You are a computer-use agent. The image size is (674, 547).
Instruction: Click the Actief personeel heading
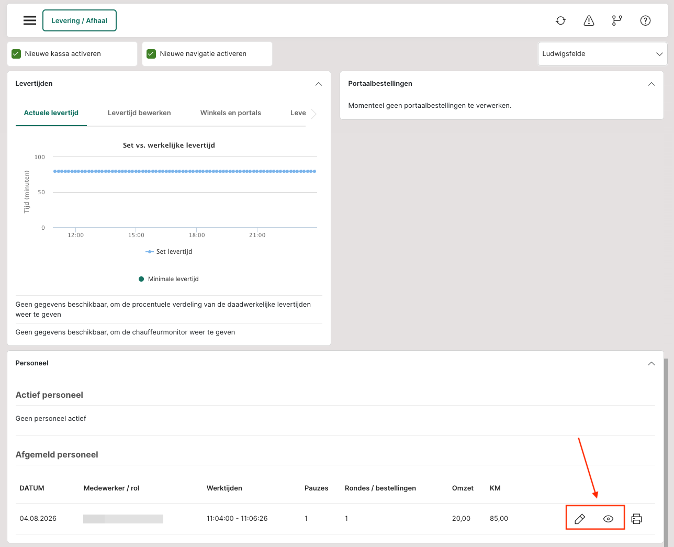point(49,395)
